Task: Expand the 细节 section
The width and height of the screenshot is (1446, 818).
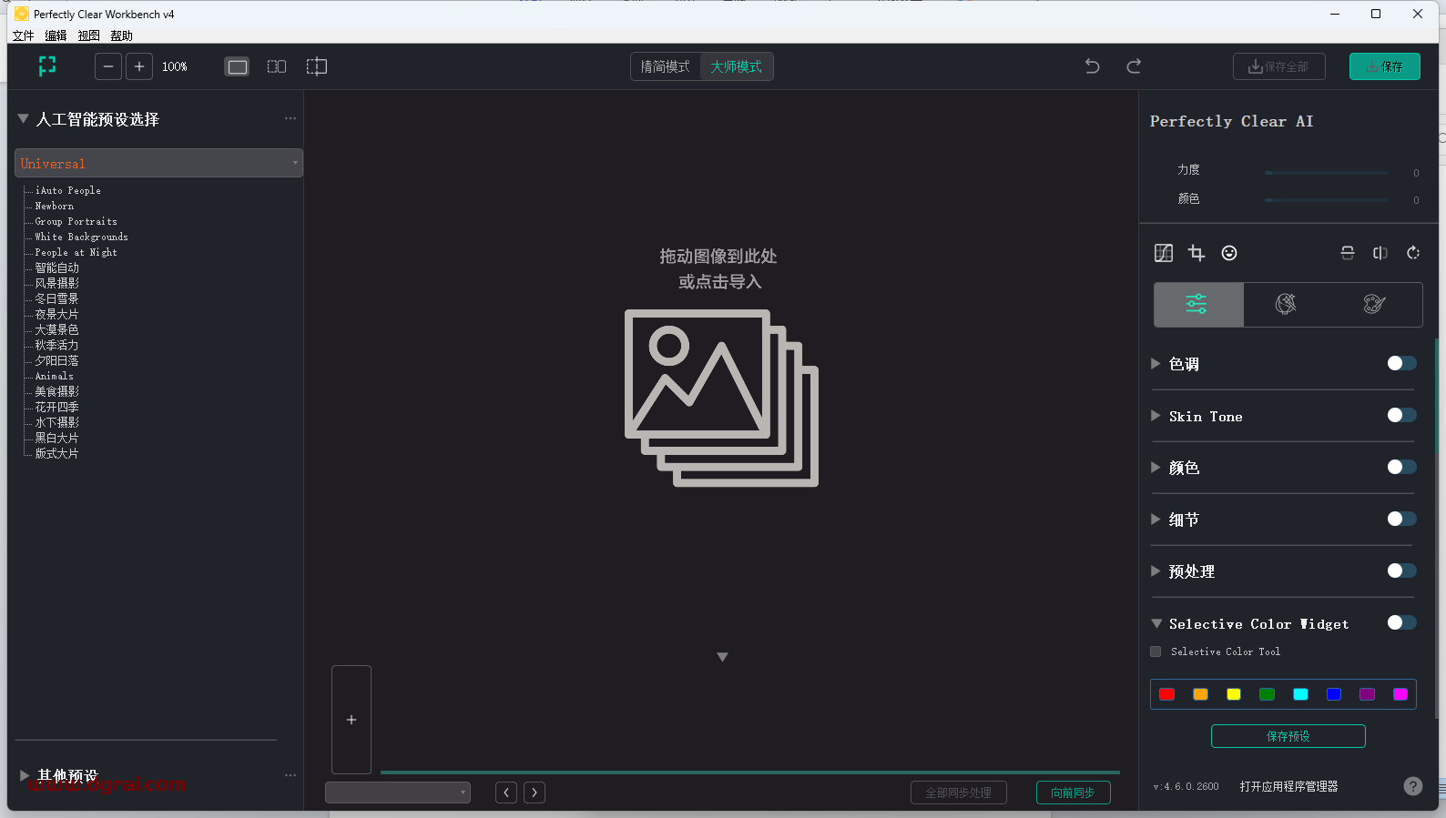Action: 1156,519
